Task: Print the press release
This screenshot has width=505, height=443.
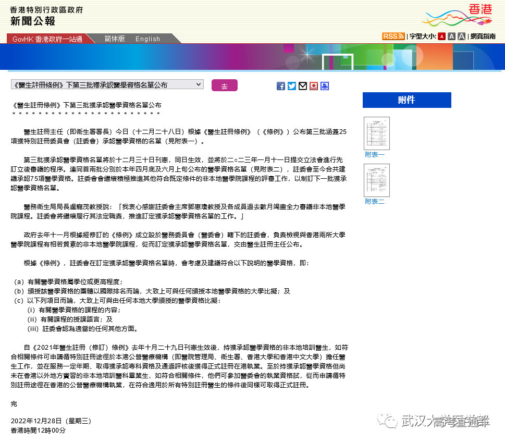Action: 325,86
